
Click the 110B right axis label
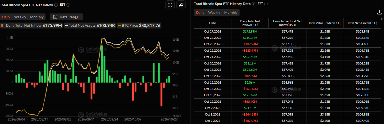point(176,40)
